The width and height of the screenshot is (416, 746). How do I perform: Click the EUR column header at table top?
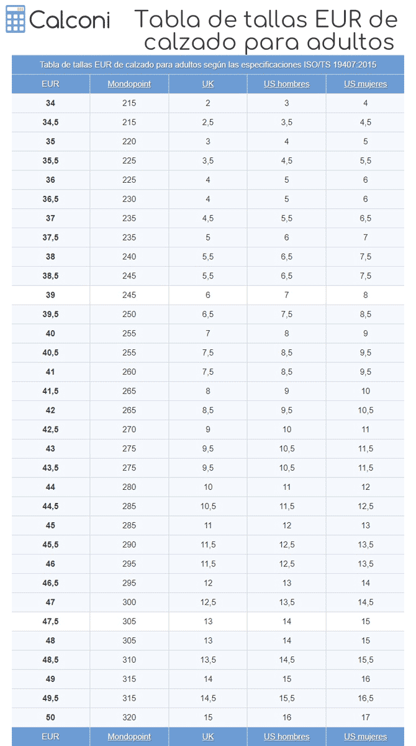coord(50,84)
